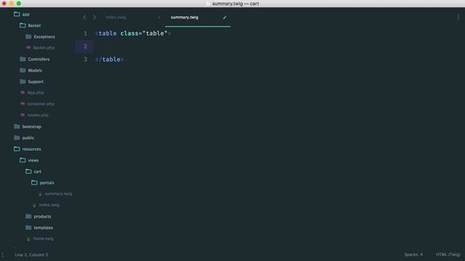Click the Basket.php file icon

[28, 48]
